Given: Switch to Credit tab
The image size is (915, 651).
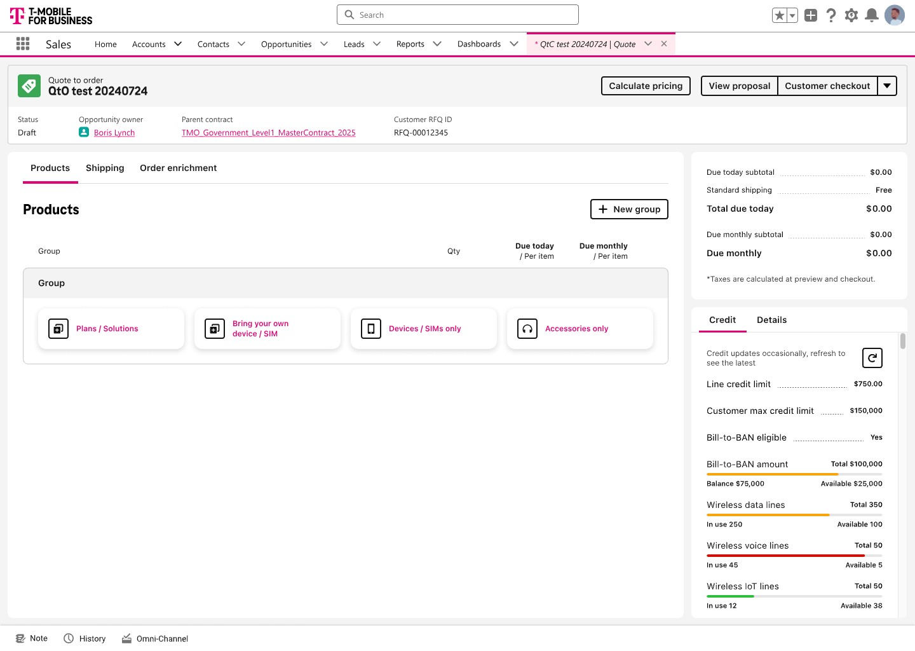Looking at the screenshot, I should (x=722, y=320).
